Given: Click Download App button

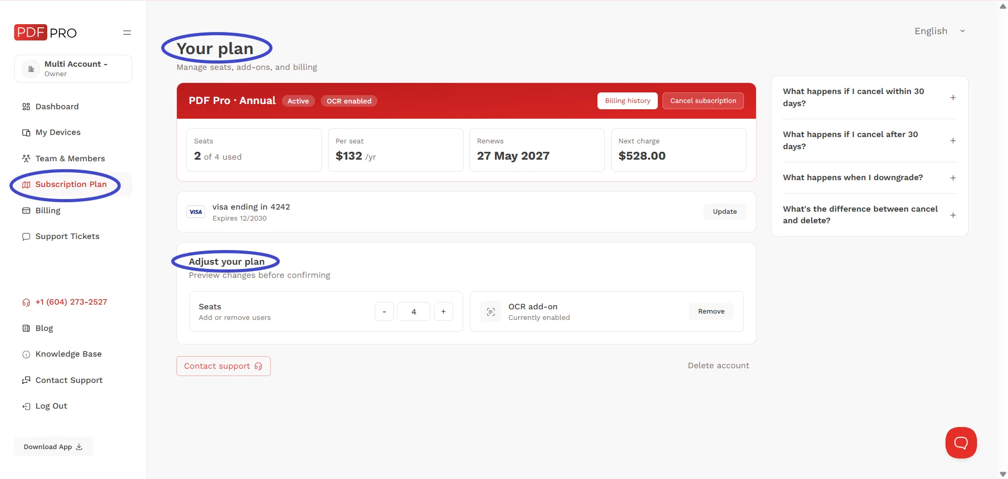Looking at the screenshot, I should click(x=54, y=447).
